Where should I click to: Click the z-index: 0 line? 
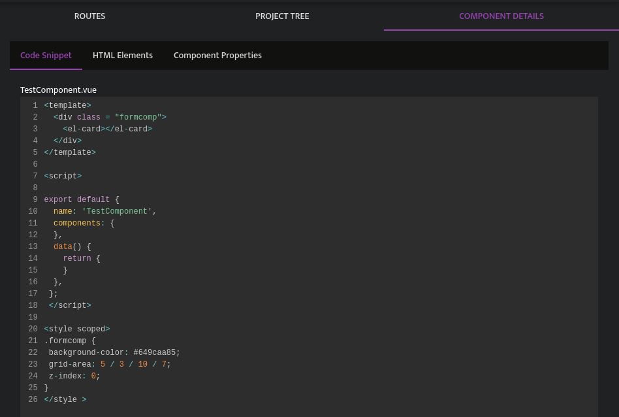tap(74, 376)
